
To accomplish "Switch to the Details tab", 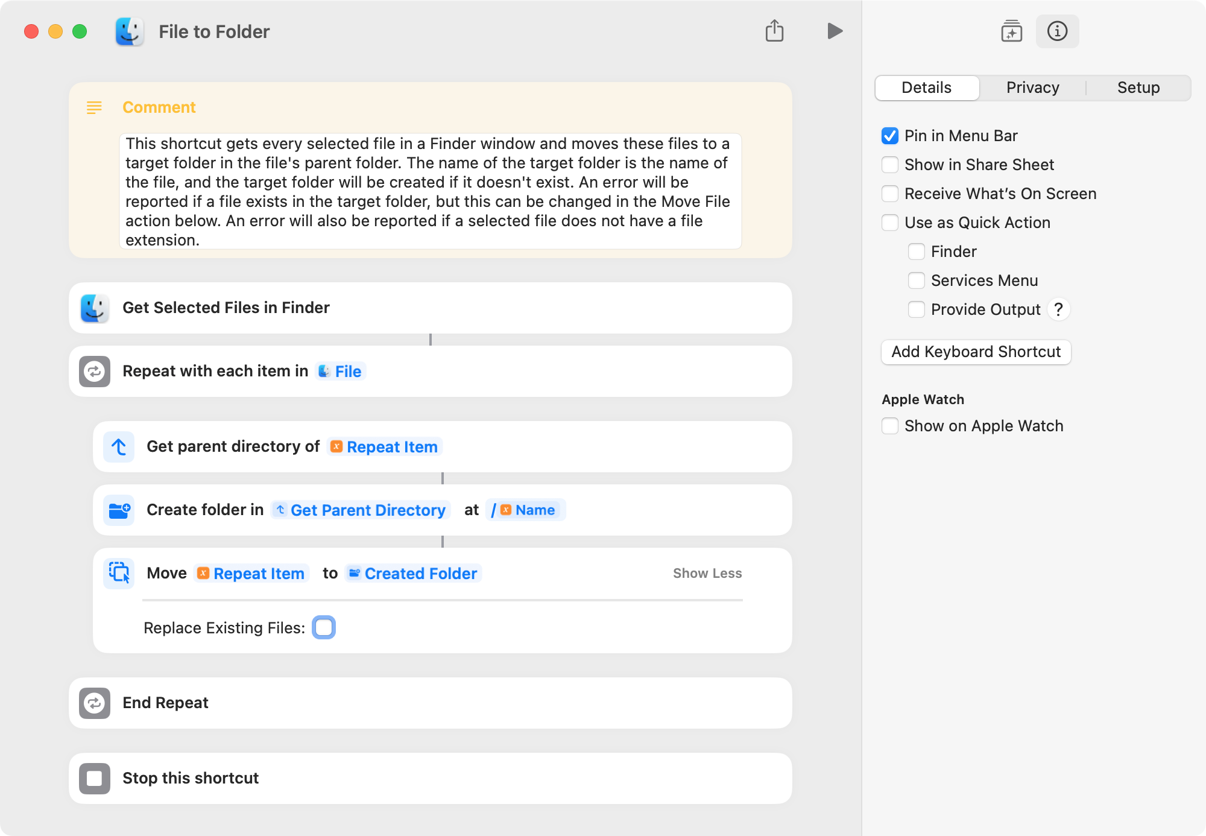I will (927, 88).
